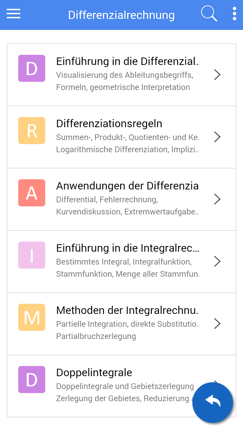Open the Differenziationsregeln topic title
Image resolution: width=243 pixels, height=433 pixels.
tap(109, 124)
